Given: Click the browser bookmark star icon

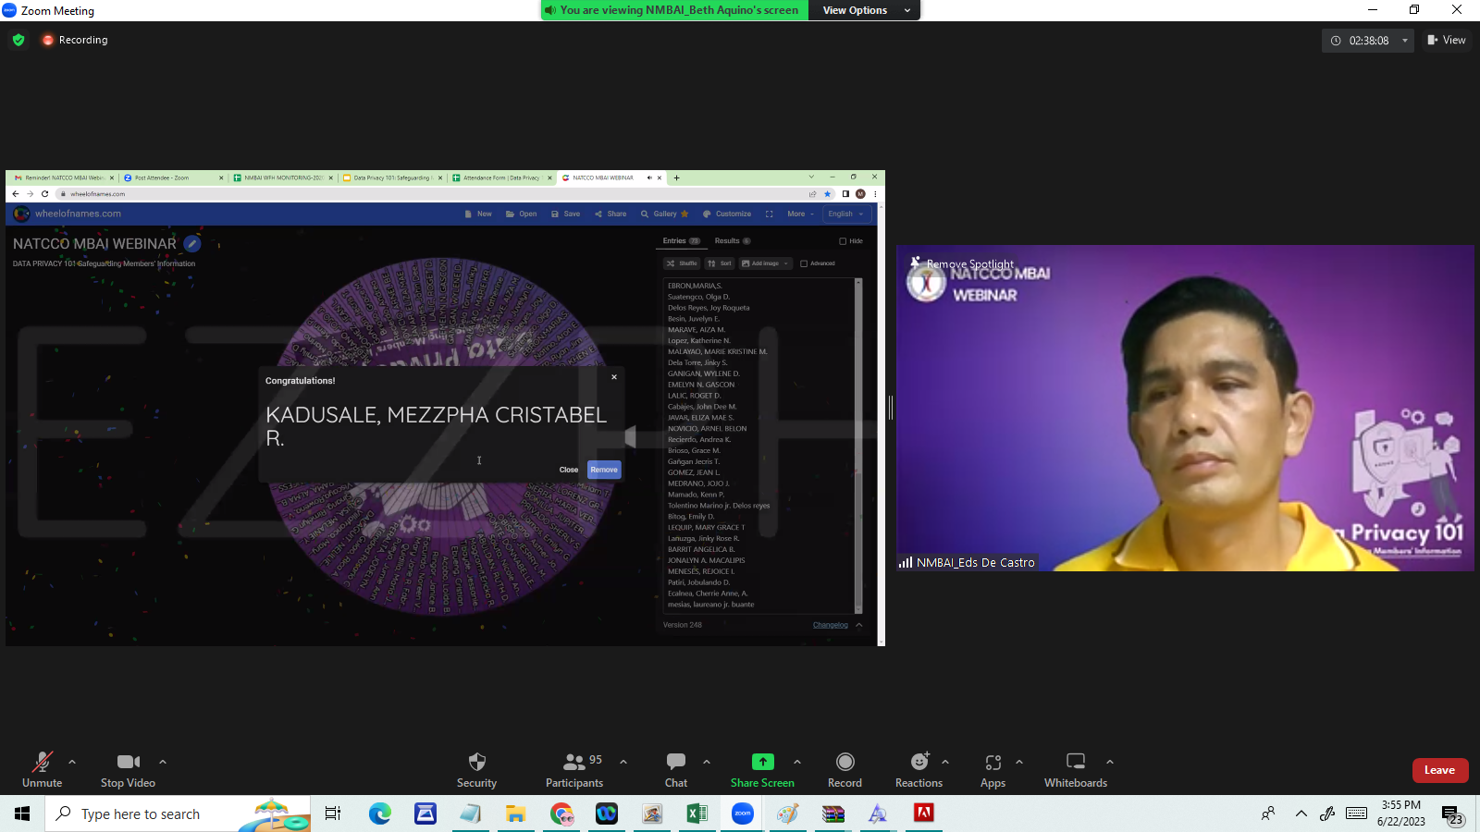Looking at the screenshot, I should 827,194.
